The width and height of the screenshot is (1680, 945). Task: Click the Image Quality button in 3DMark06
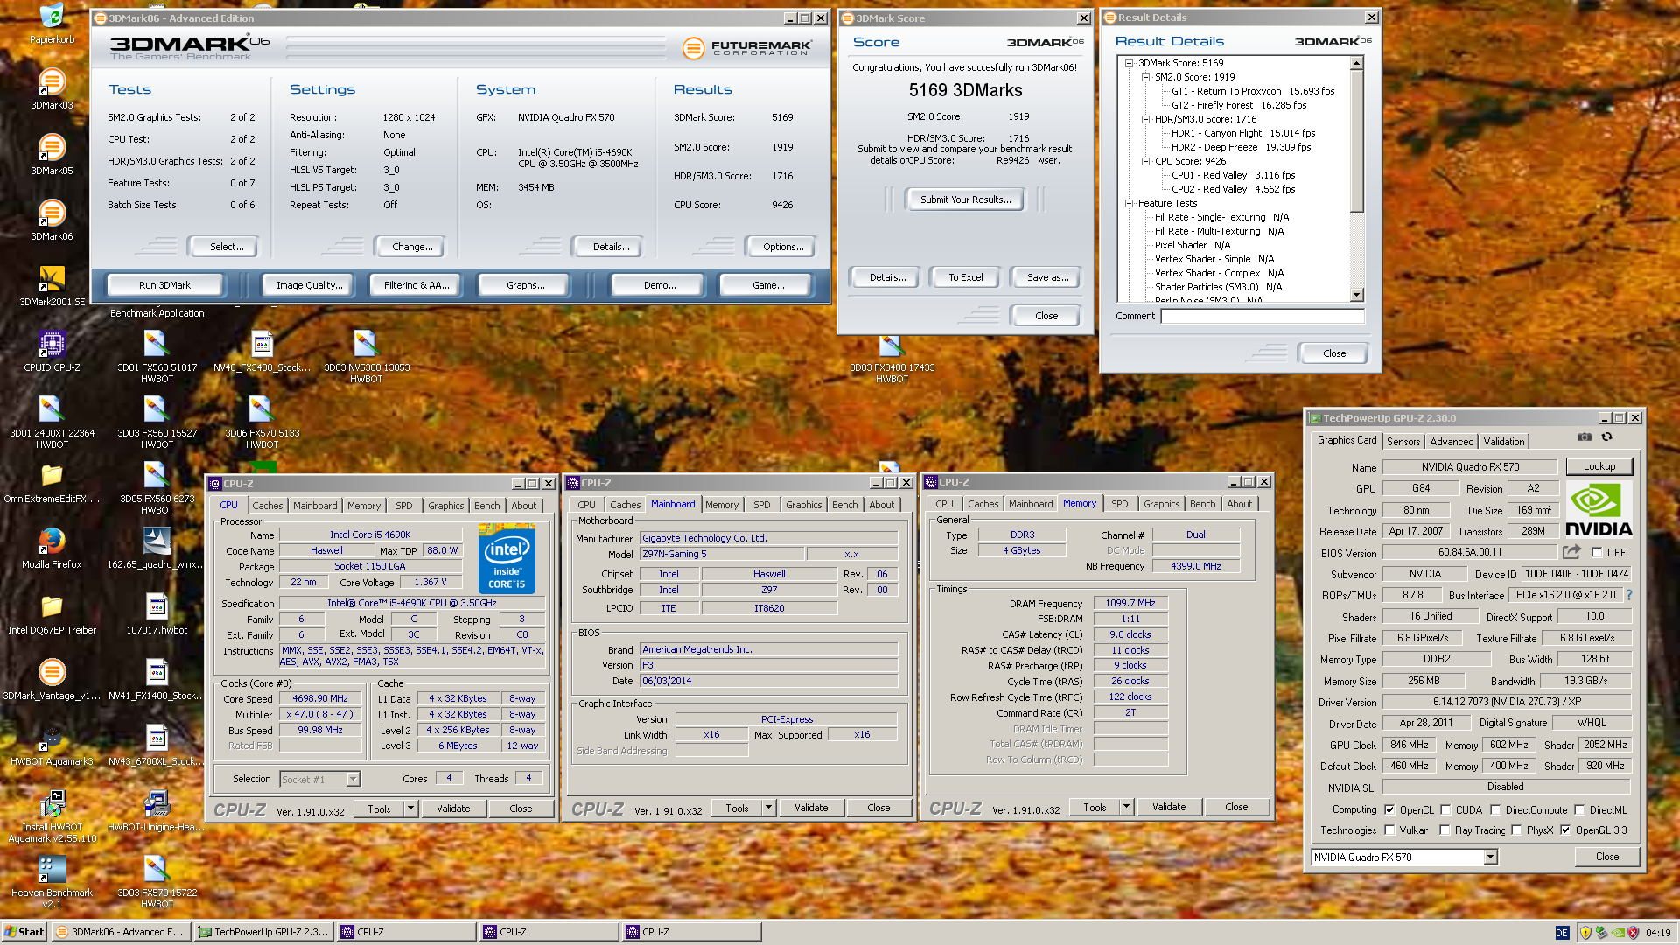click(309, 285)
